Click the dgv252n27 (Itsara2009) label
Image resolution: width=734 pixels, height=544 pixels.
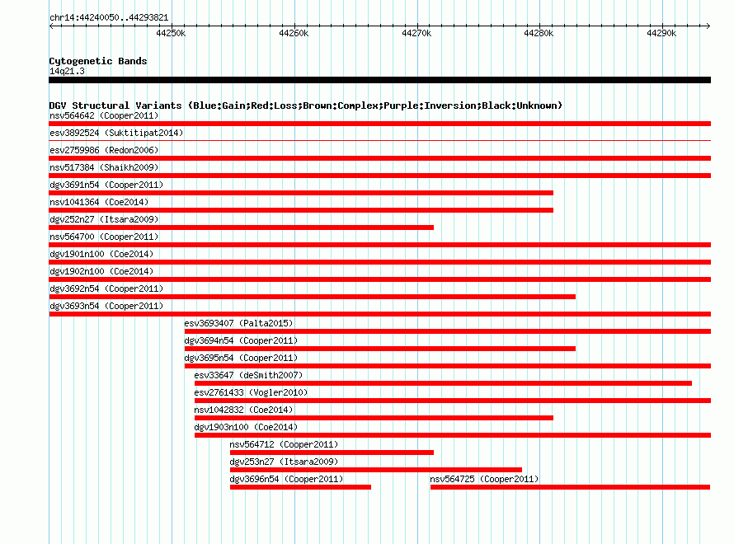[104, 219]
